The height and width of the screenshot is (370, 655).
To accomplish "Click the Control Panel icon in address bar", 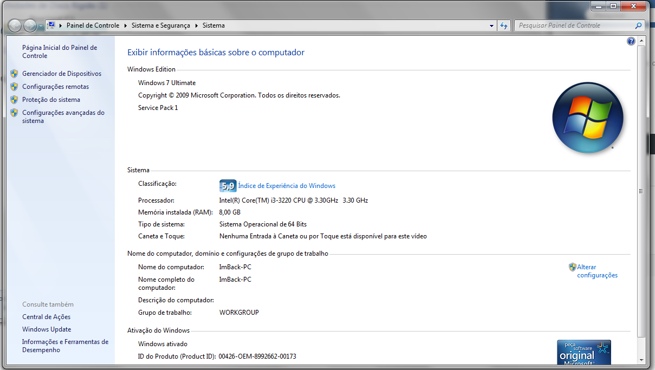I will pos(51,25).
